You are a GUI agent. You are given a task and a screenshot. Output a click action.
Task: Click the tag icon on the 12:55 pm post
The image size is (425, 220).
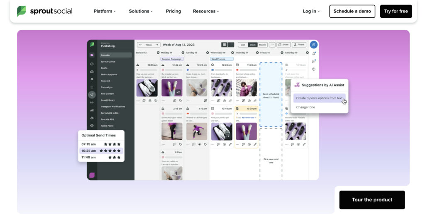tap(156, 100)
